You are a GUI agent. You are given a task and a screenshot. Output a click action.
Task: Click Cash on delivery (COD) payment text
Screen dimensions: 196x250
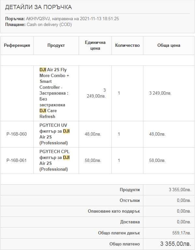pos(49,25)
